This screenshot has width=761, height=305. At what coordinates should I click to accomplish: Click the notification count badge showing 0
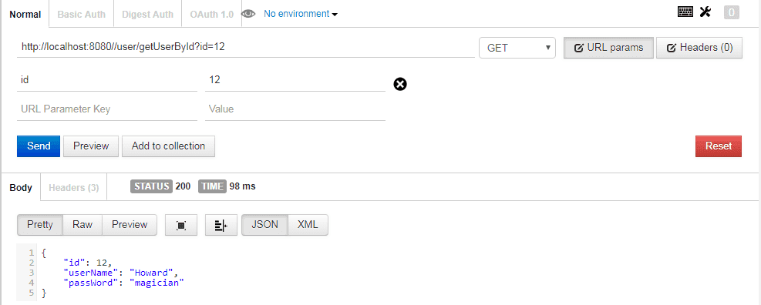click(732, 12)
